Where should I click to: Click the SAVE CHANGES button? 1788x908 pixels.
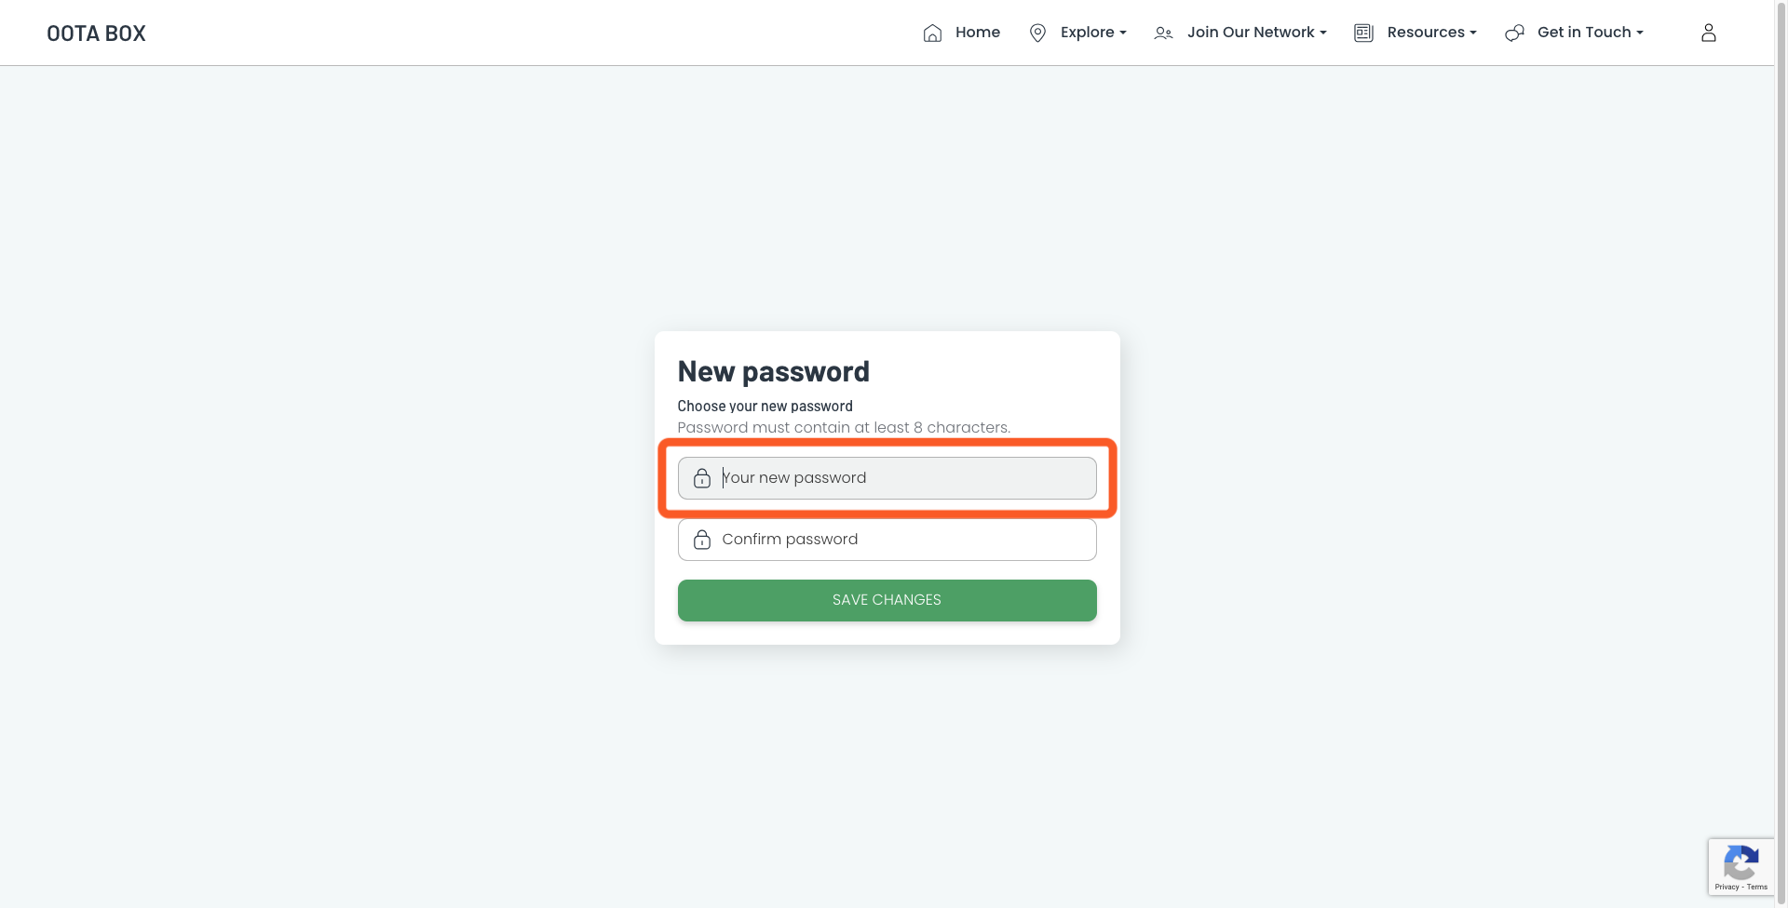click(x=887, y=600)
